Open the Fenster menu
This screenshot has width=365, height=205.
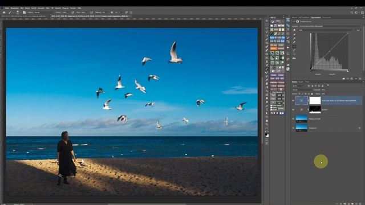point(73,8)
